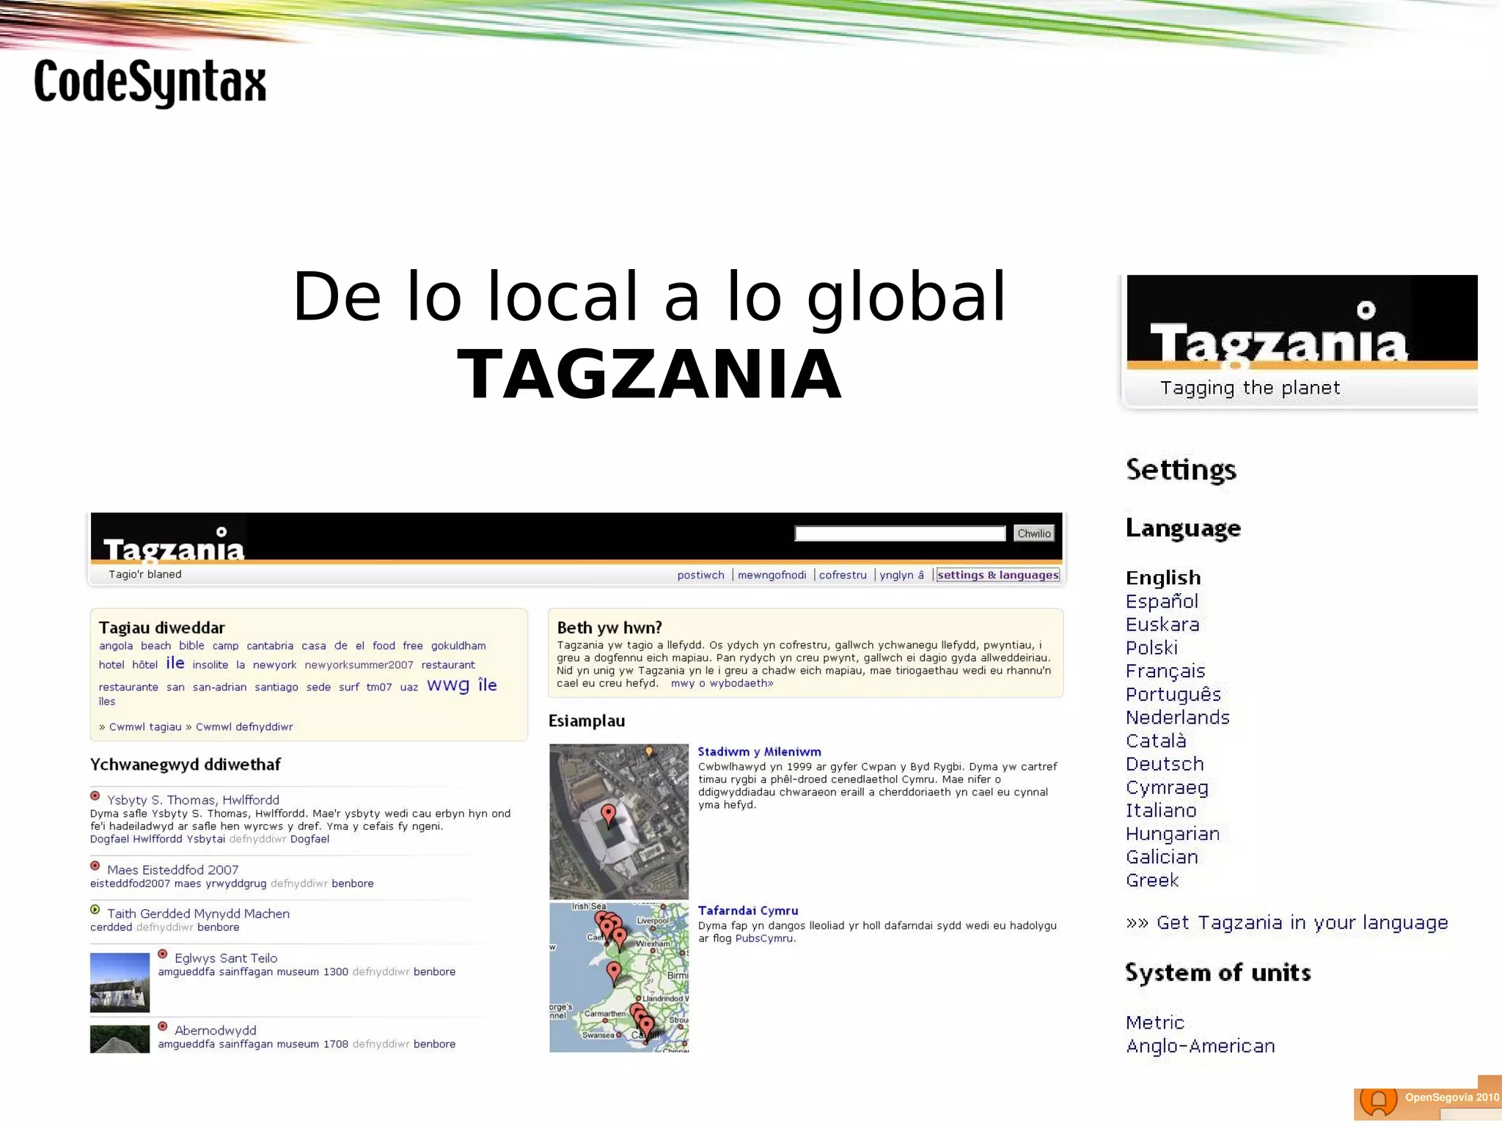Click the OpenSegovia 2010 badge
Screen dimensions: 1502x1126
1427,1099
